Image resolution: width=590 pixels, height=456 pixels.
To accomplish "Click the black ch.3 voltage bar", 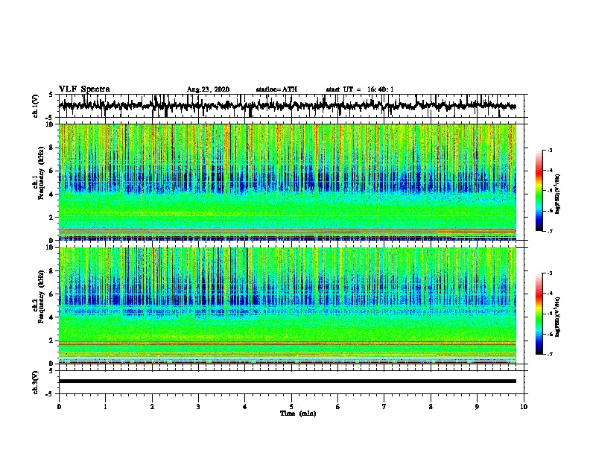I will (288, 381).
